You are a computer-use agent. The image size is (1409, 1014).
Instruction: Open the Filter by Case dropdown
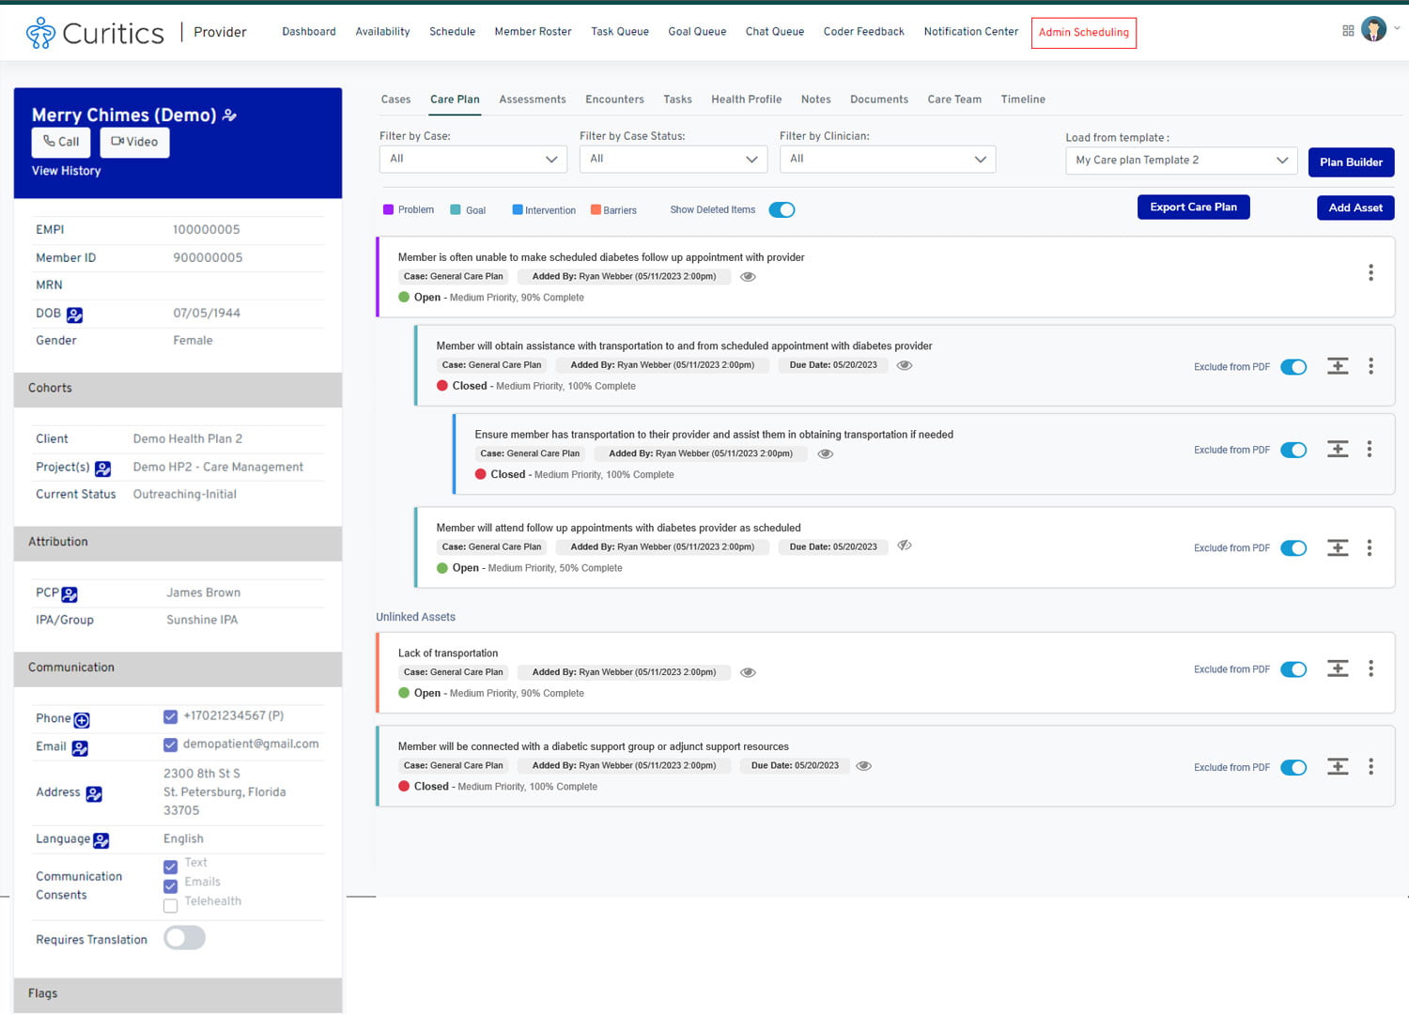(473, 160)
